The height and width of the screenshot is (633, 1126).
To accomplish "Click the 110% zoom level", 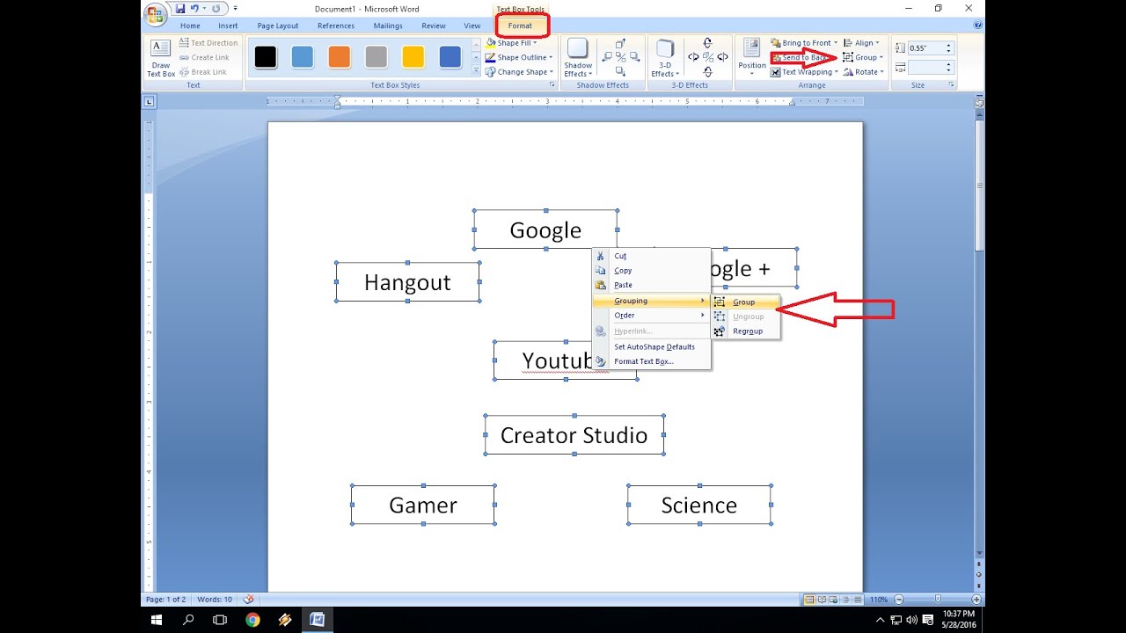I will pyautogui.click(x=879, y=600).
